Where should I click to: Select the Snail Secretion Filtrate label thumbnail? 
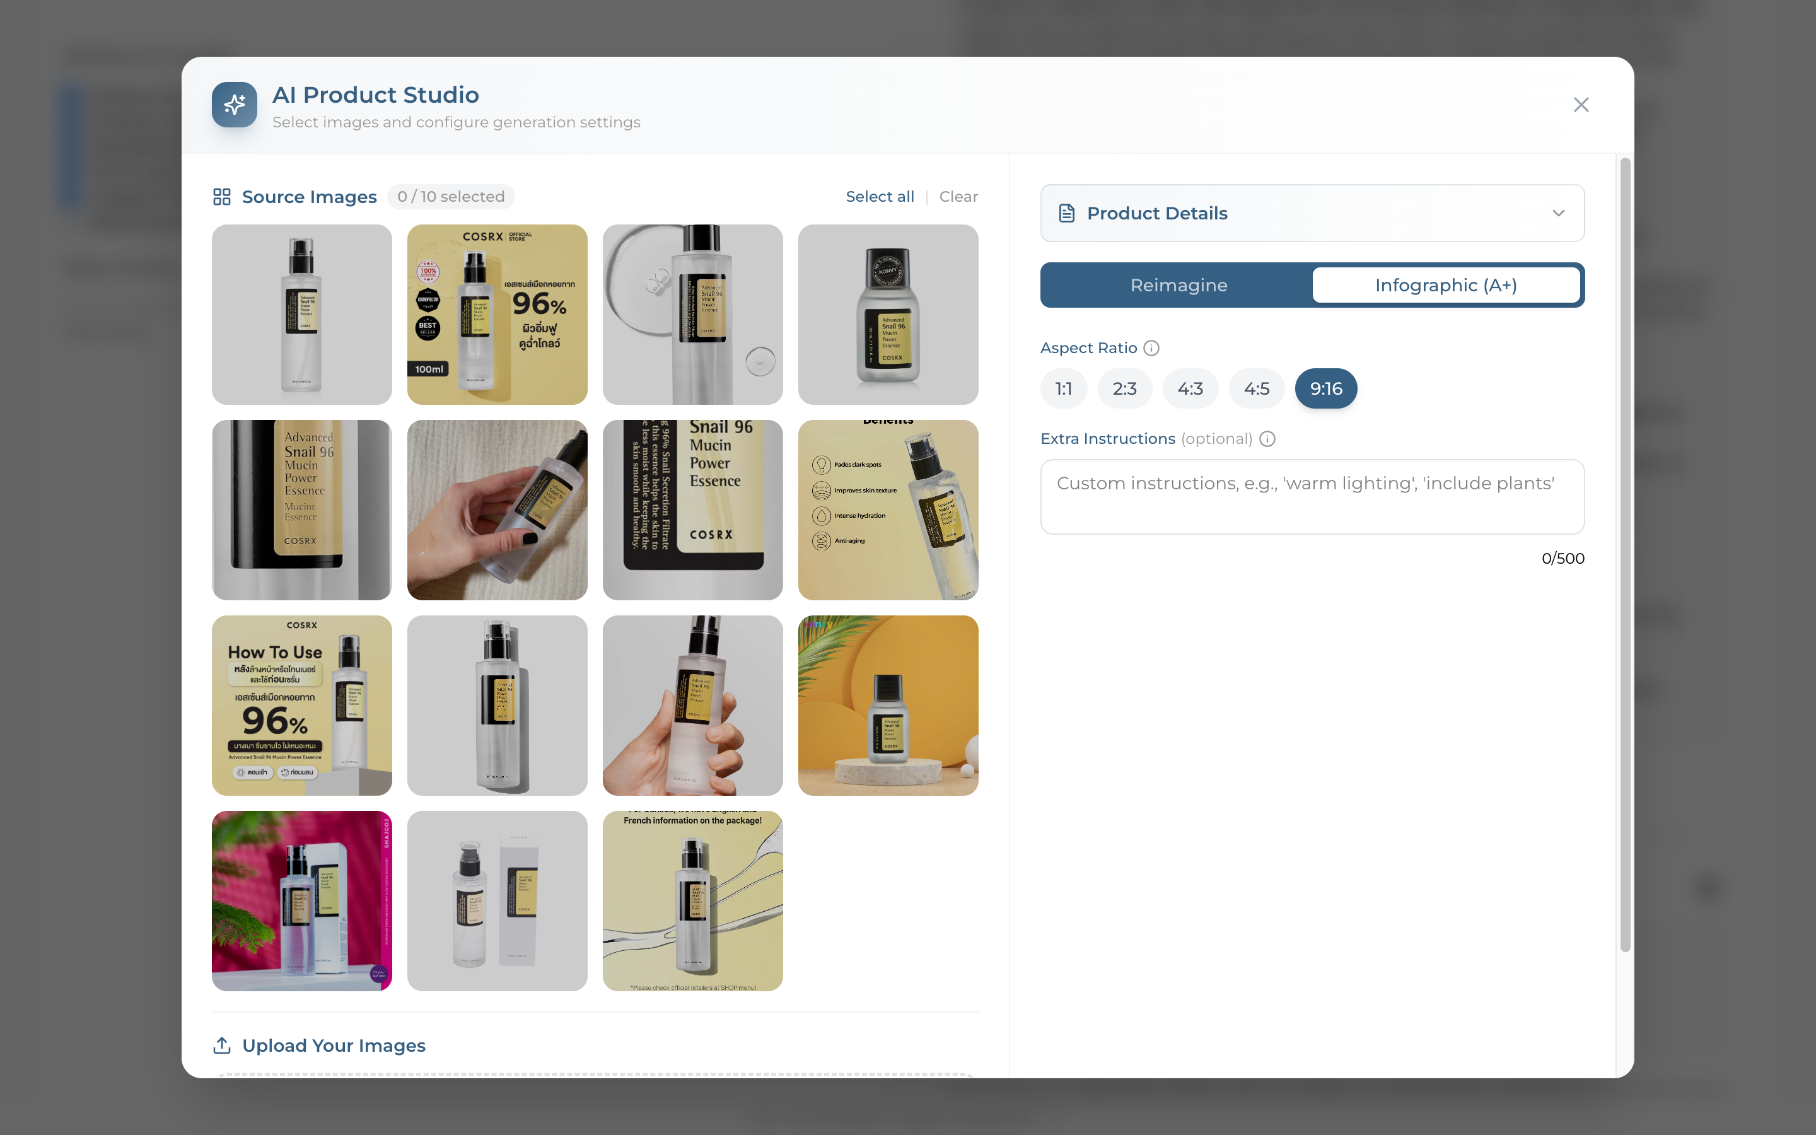click(692, 511)
